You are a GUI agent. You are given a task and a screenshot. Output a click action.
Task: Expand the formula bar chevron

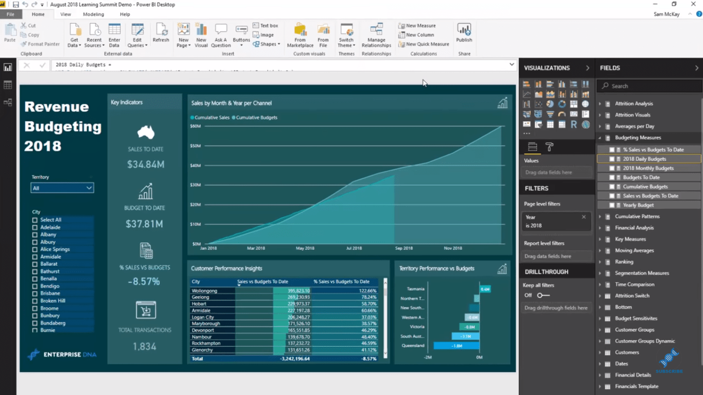[512, 65]
